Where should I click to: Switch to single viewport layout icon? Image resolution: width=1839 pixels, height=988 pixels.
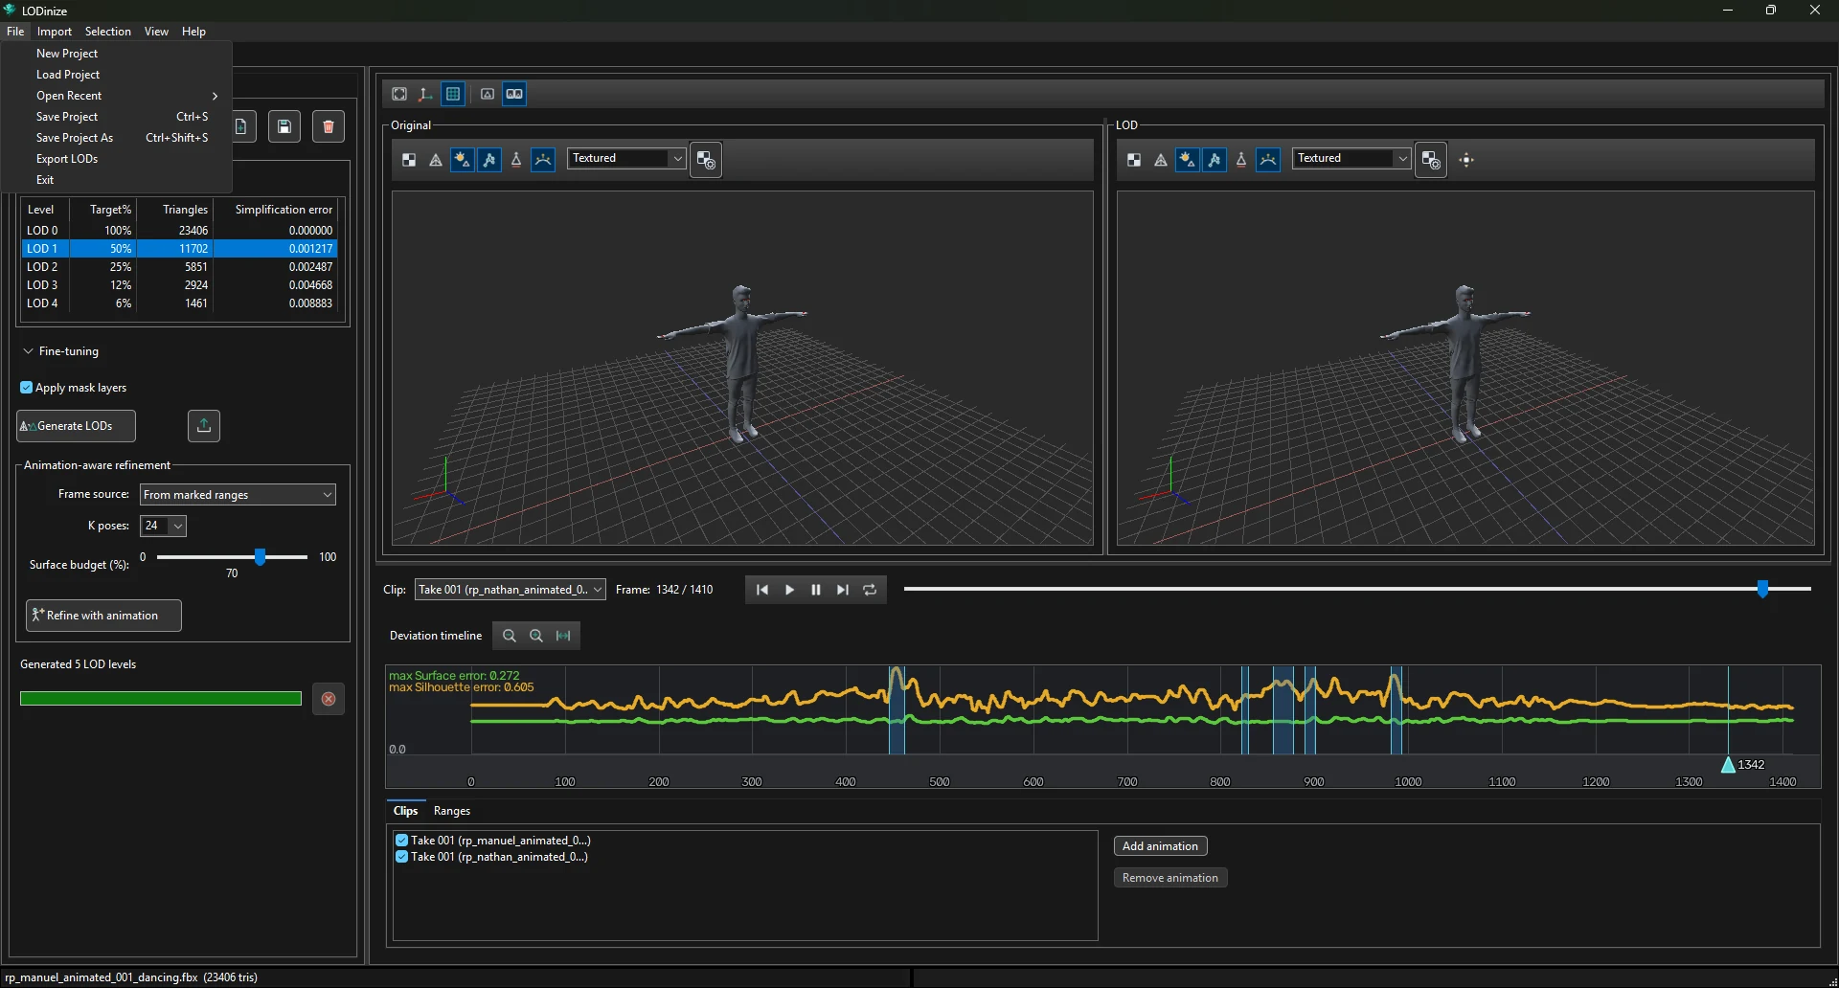point(488,94)
